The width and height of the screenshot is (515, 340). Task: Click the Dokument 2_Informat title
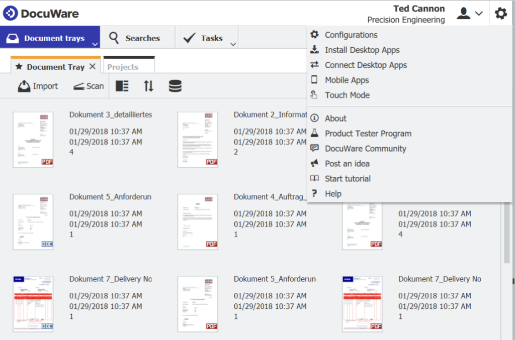coord(270,115)
